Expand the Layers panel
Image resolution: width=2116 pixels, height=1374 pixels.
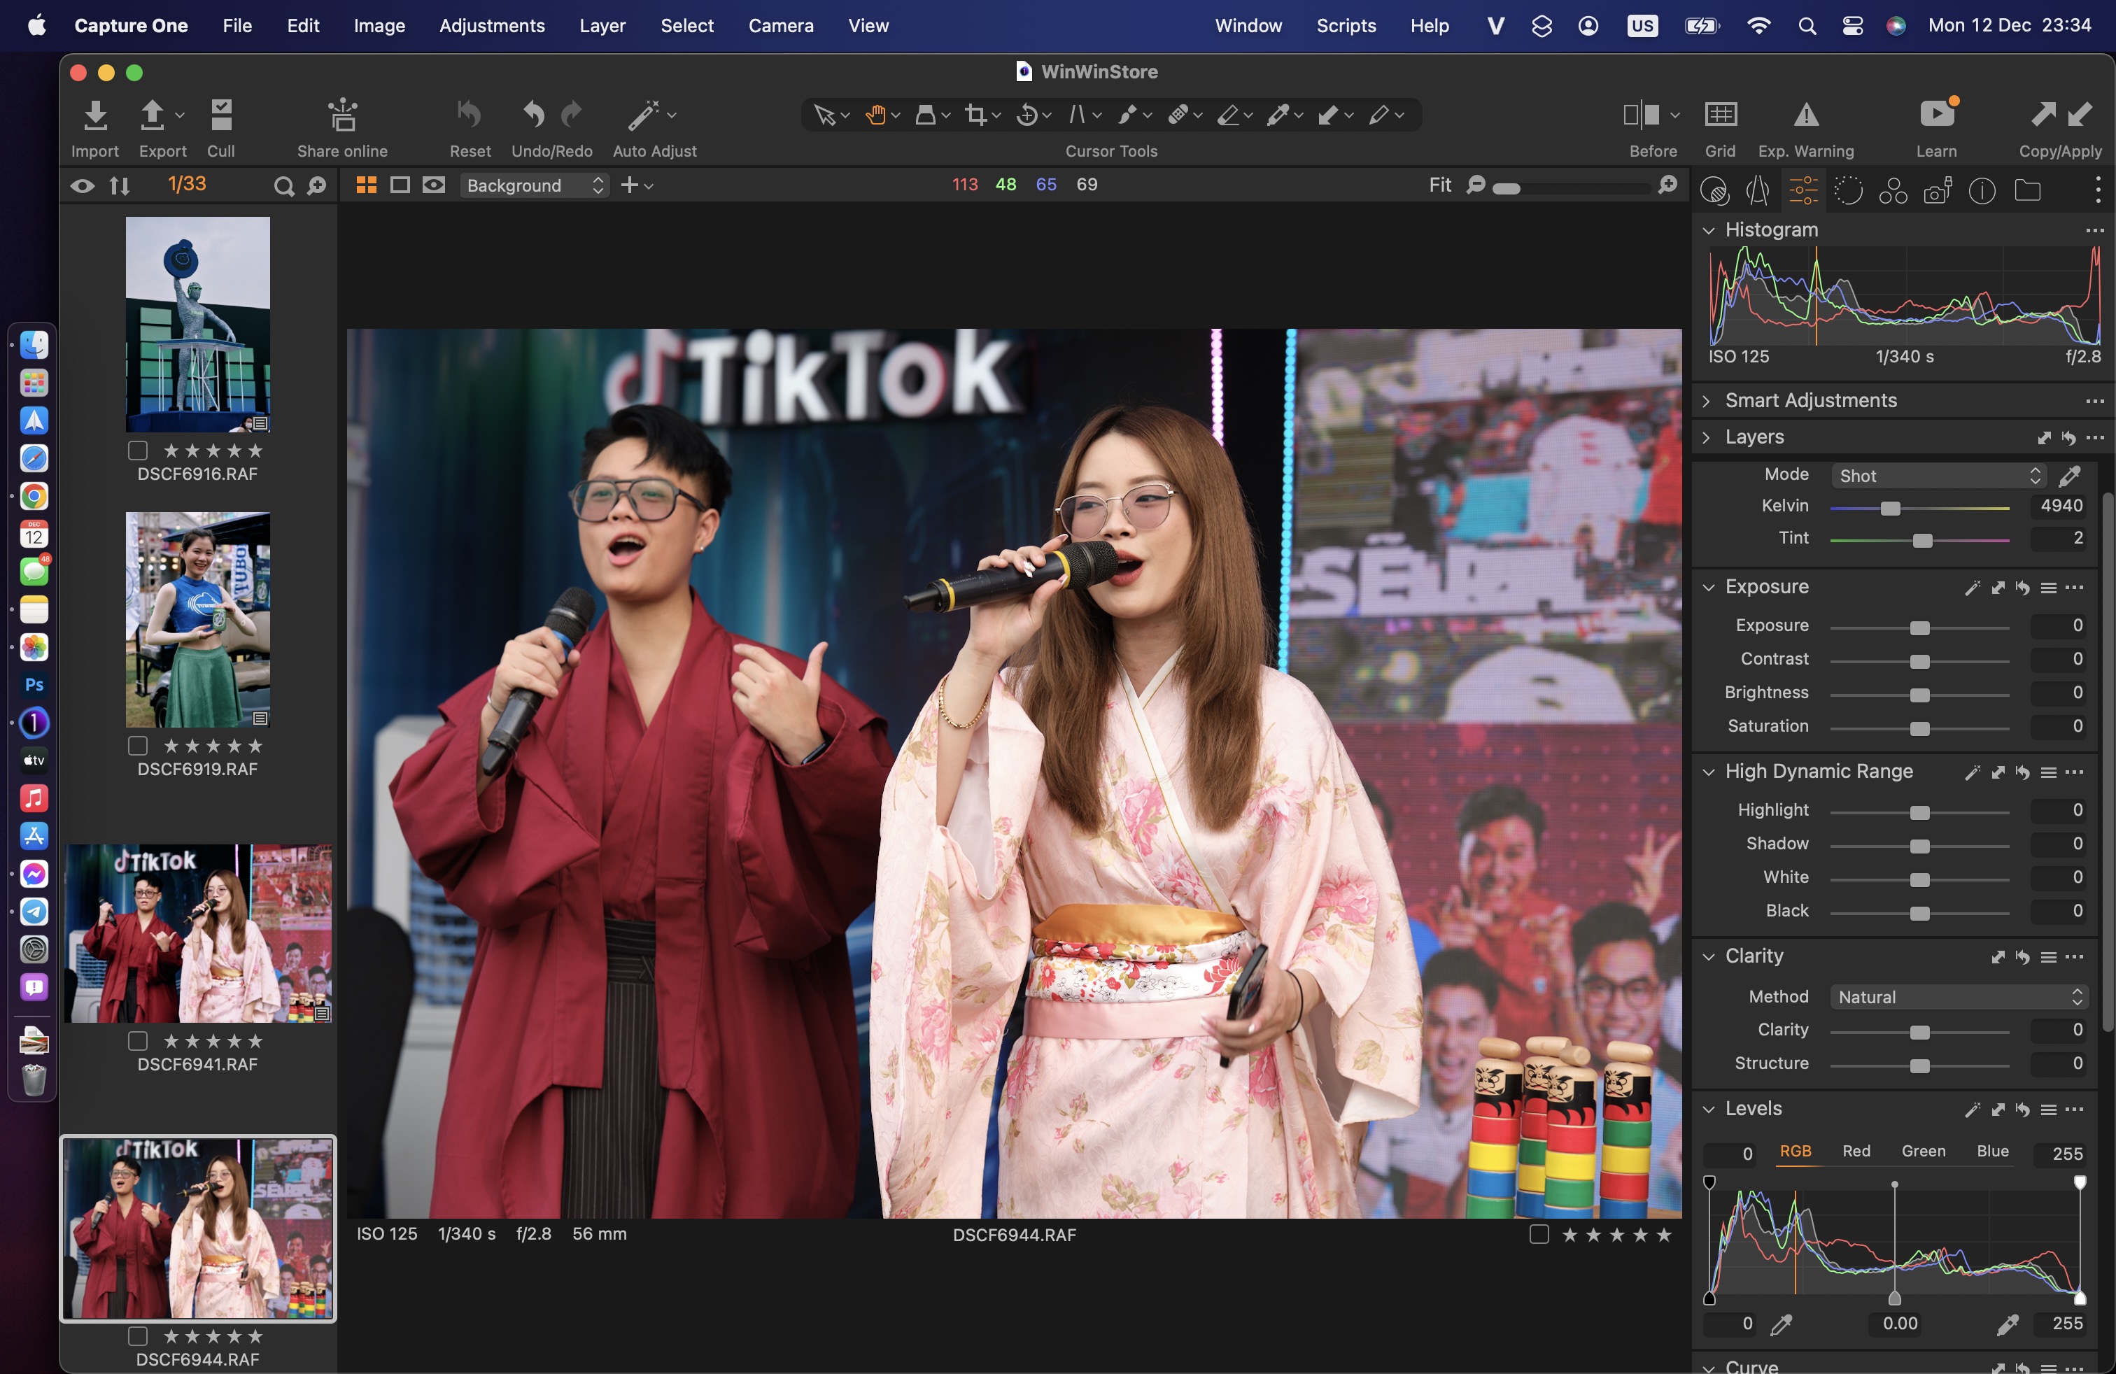pyautogui.click(x=1706, y=437)
